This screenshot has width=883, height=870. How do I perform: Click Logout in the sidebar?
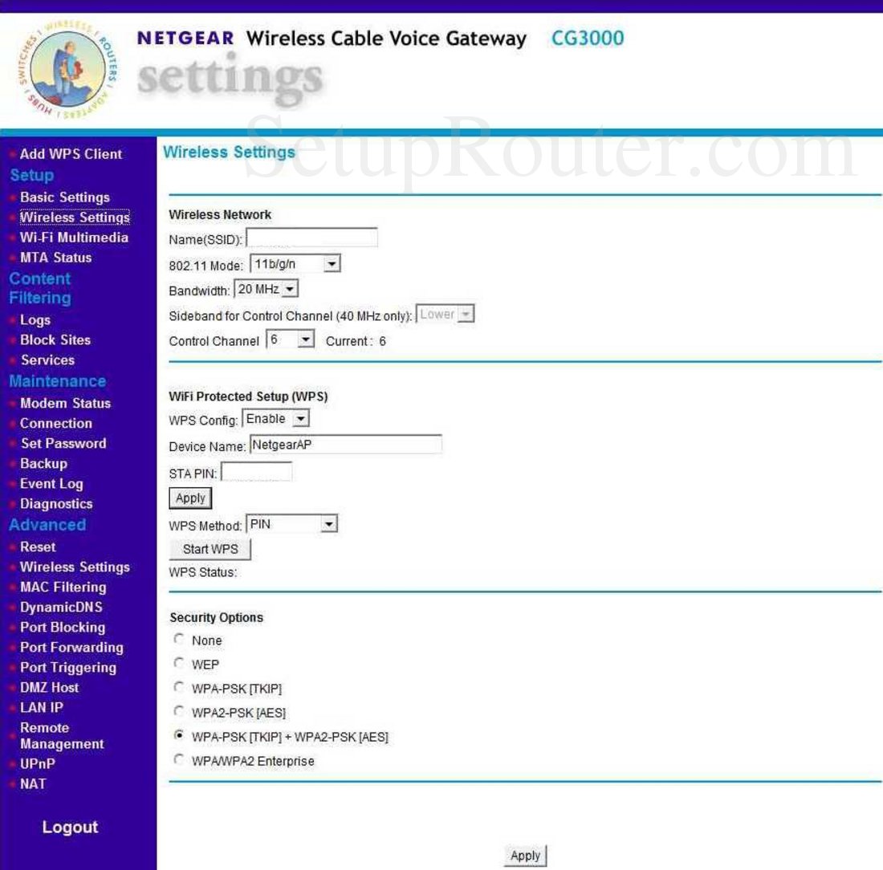point(70,827)
